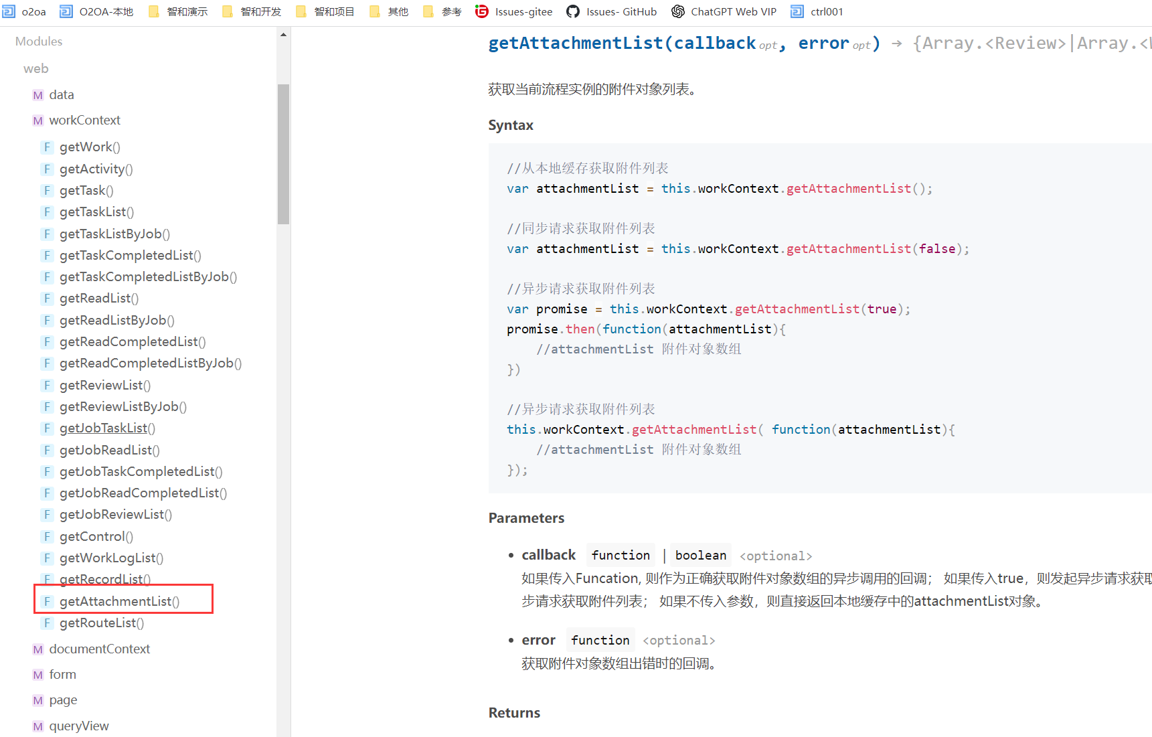Go to getRecordList() function
The image size is (1152, 737).
tap(105, 580)
